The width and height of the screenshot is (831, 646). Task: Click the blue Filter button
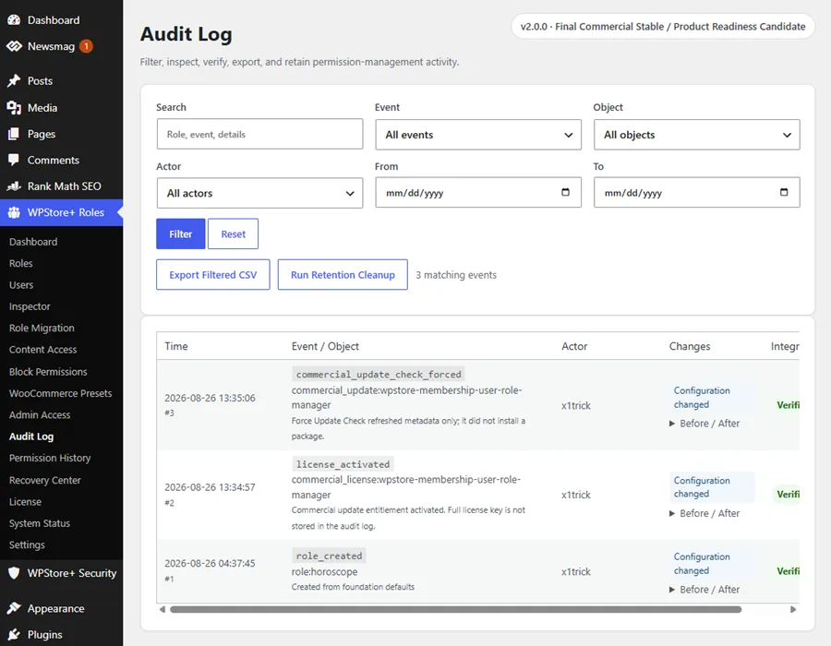181,234
